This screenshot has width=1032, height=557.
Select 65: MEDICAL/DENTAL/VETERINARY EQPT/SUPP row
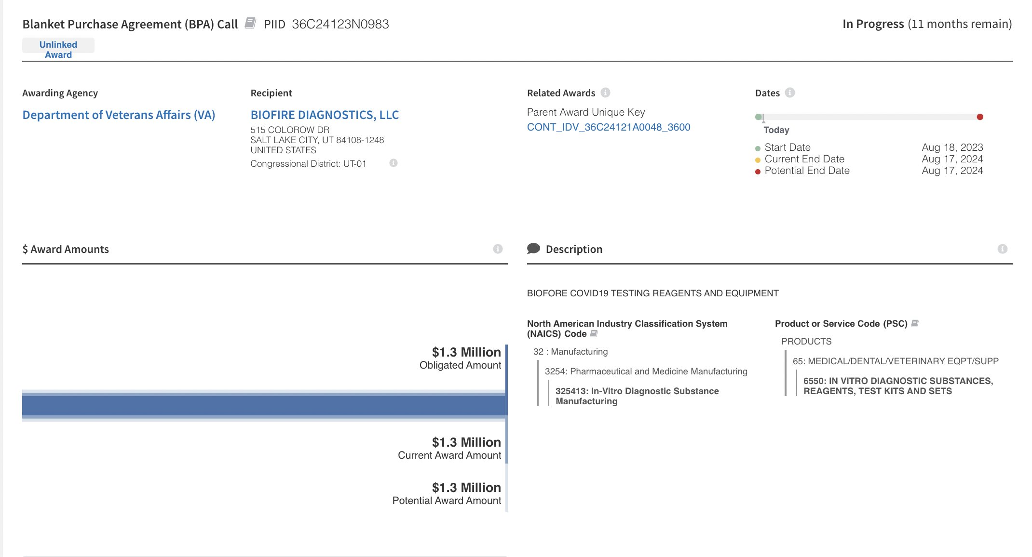tap(896, 361)
